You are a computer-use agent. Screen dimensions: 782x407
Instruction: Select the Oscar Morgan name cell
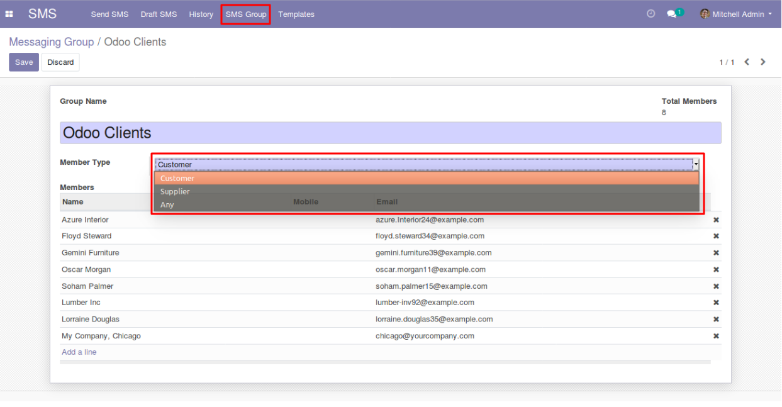(86, 269)
